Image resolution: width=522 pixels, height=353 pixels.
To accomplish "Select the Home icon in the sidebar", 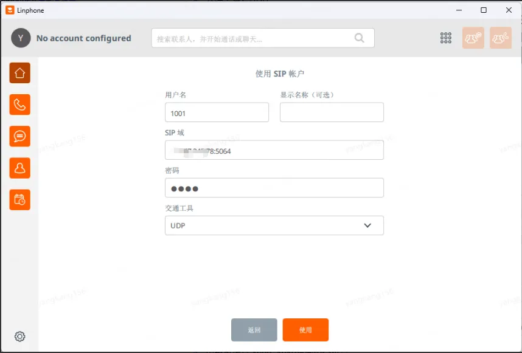I will pyautogui.click(x=19, y=73).
